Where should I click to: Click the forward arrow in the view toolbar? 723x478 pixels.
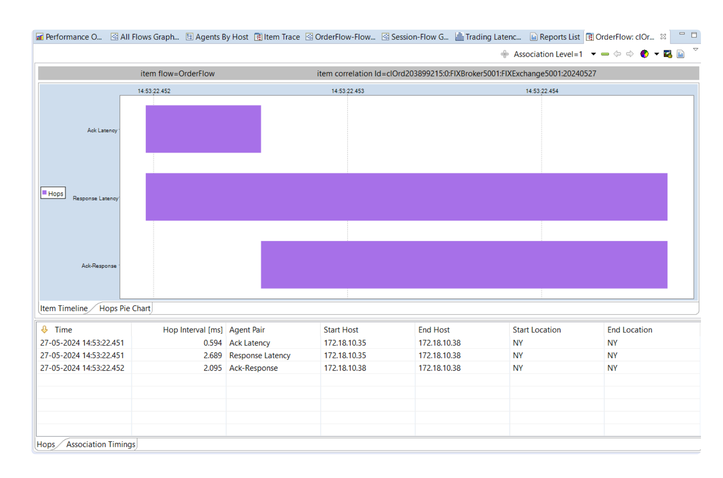[x=630, y=54]
